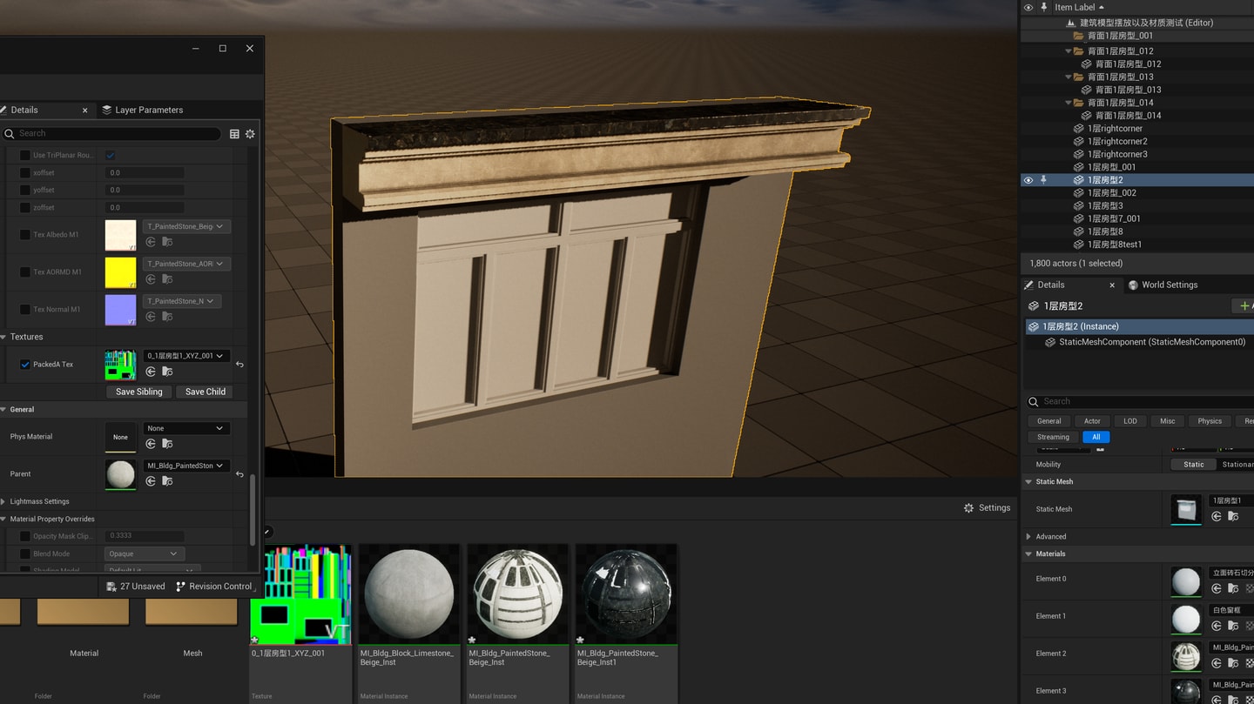Uncheck the PackedA Tex override checkbox
Image resolution: width=1254 pixels, height=704 pixels.
tap(25, 365)
